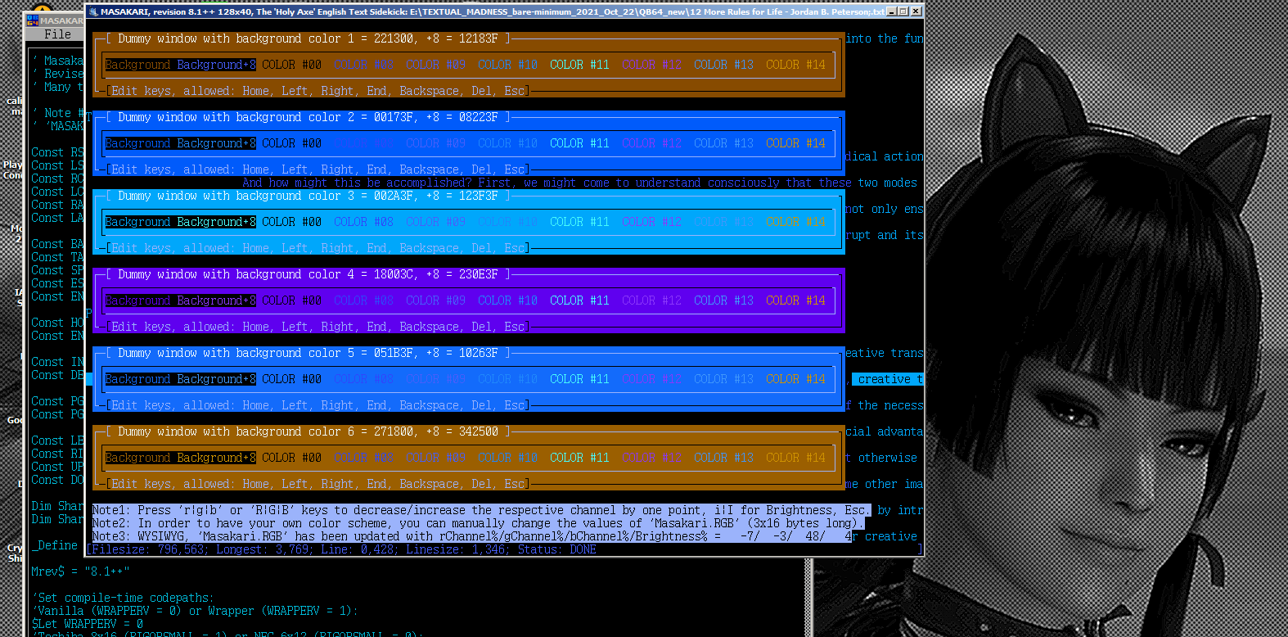The image size is (1288, 637).
Task: Click 'COLOR #11' in dummy window 4
Action: (579, 300)
